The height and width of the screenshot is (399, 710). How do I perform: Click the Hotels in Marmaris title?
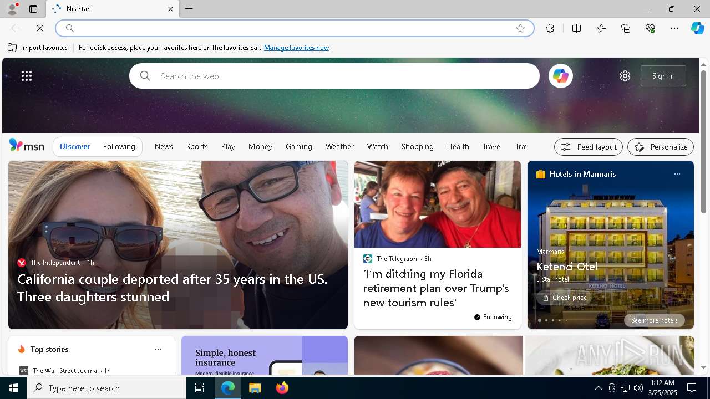582,174
